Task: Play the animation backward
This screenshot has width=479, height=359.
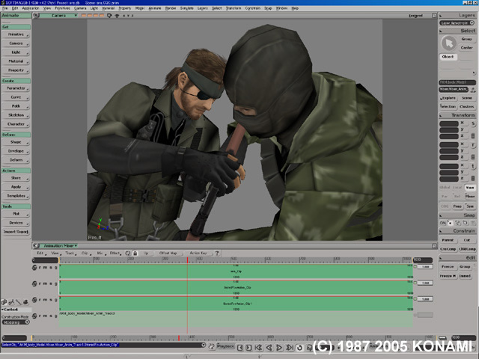Action: point(269,347)
